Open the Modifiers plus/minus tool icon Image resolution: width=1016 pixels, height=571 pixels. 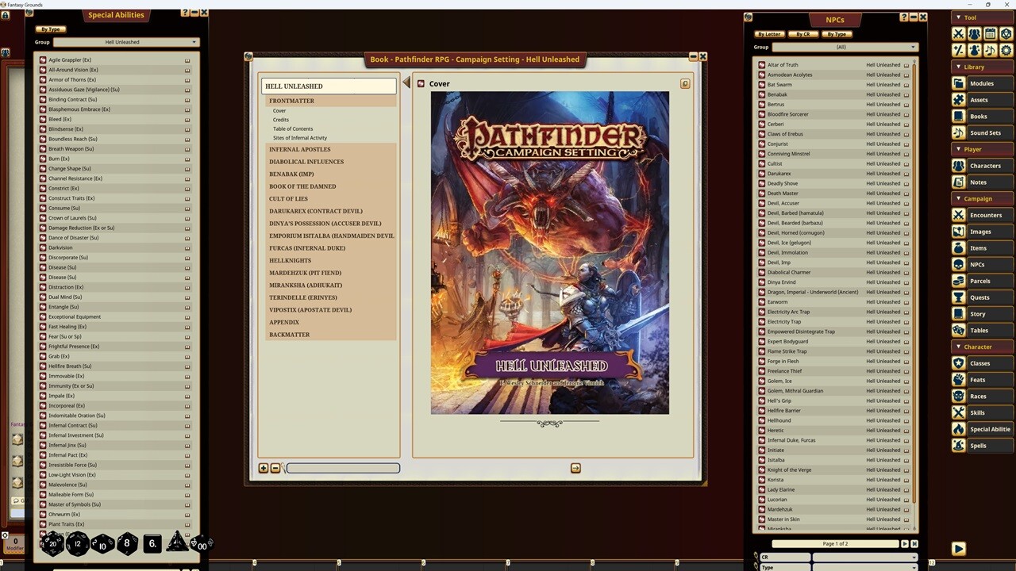tap(958, 49)
